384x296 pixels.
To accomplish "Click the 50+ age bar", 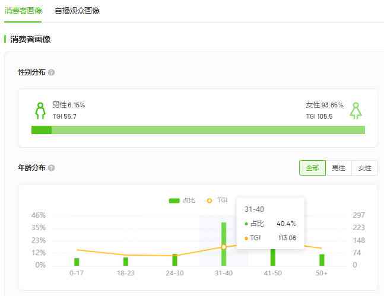I will pos(322,260).
